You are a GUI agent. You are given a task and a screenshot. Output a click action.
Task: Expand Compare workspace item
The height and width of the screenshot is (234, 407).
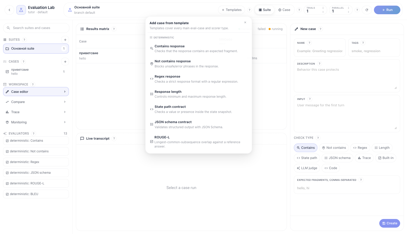[x=36, y=102]
